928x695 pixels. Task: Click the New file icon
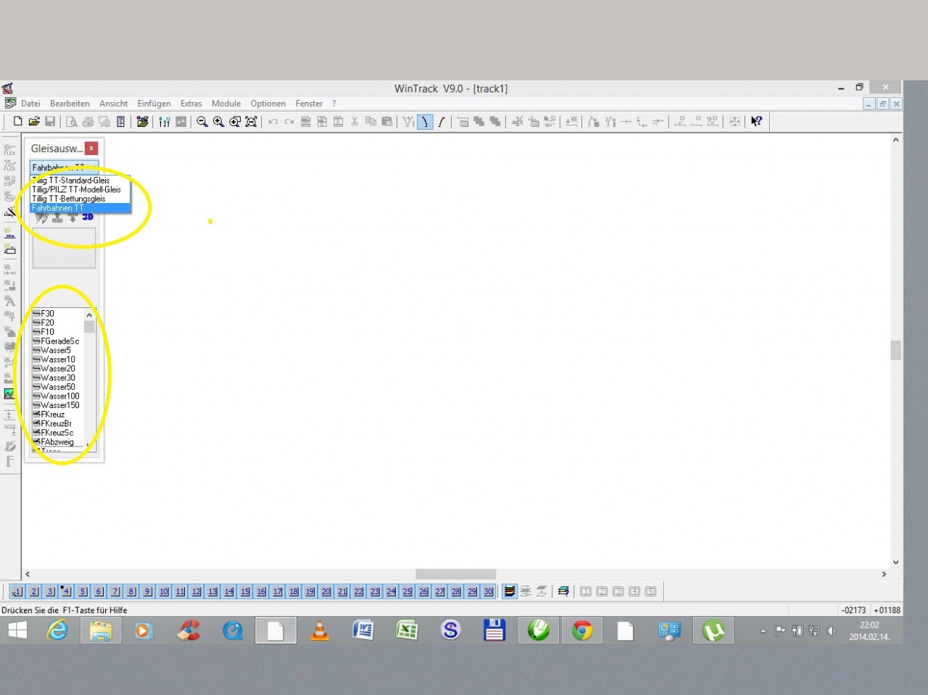click(18, 122)
